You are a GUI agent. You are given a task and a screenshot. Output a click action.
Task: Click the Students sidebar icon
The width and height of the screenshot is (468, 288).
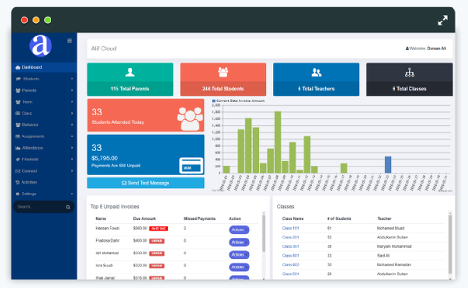[18, 79]
